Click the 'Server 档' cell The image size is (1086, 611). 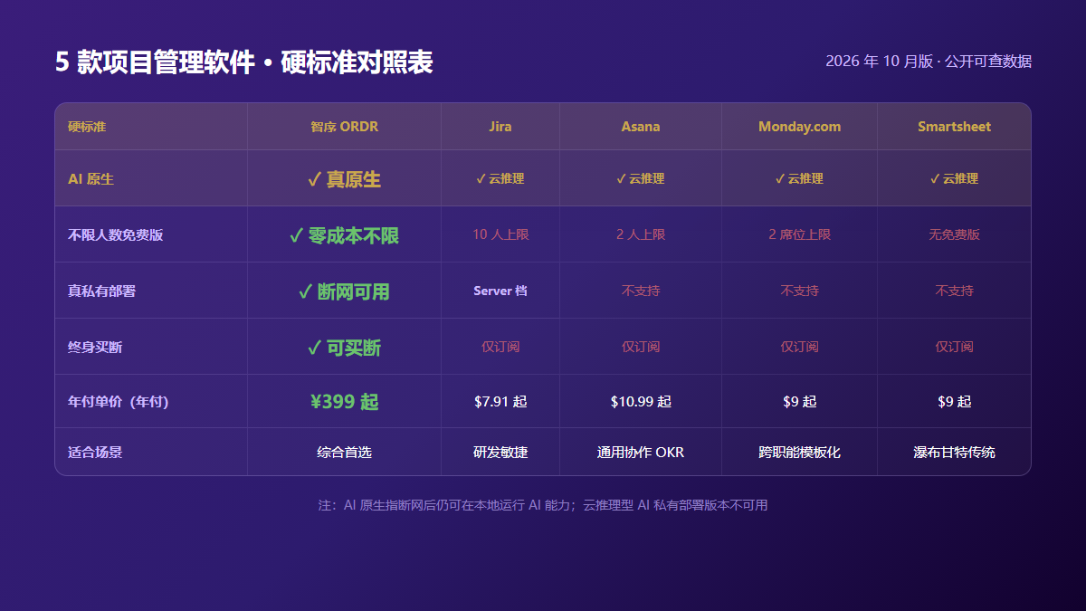(x=500, y=291)
